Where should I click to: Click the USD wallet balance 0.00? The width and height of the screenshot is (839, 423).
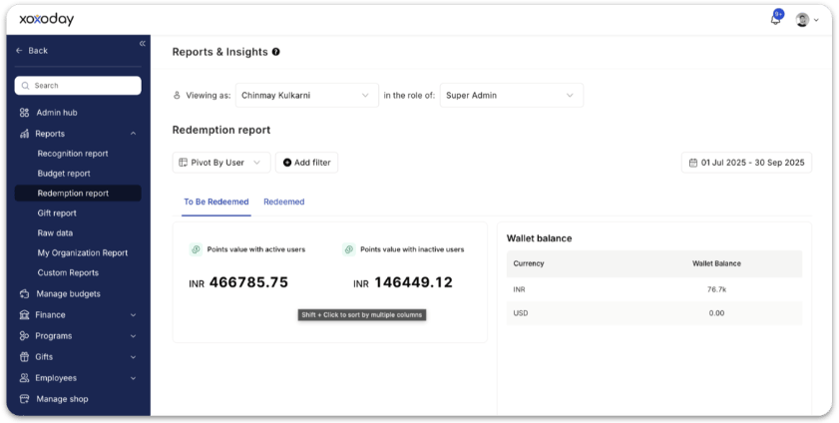click(716, 313)
